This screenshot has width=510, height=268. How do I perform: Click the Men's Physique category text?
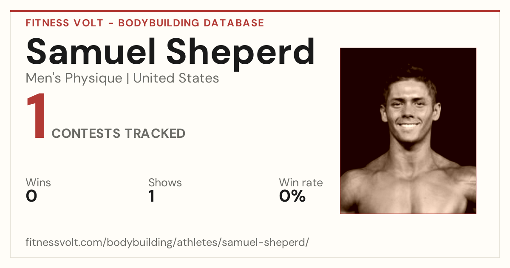[74, 78]
